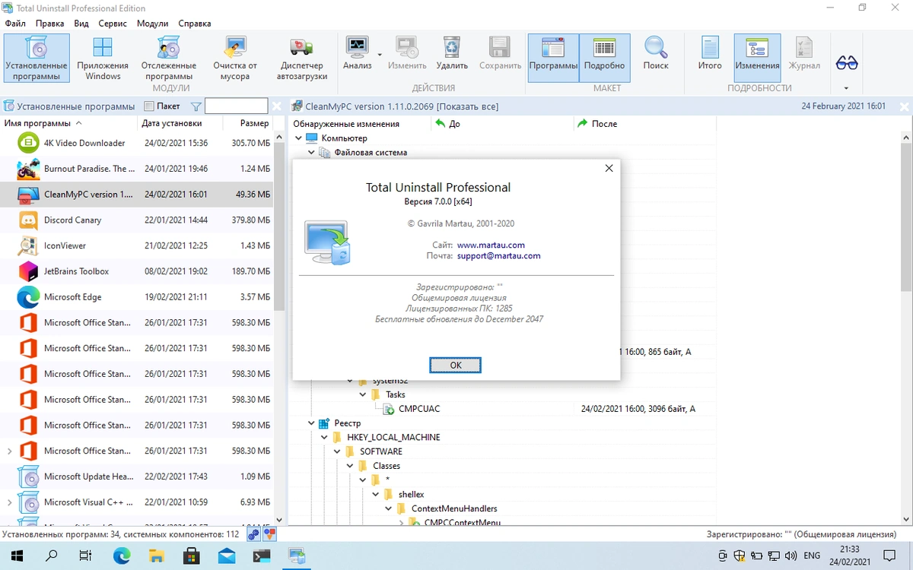
Task: Expand the Microsoft Office entry with arrow
Action: pos(9,451)
